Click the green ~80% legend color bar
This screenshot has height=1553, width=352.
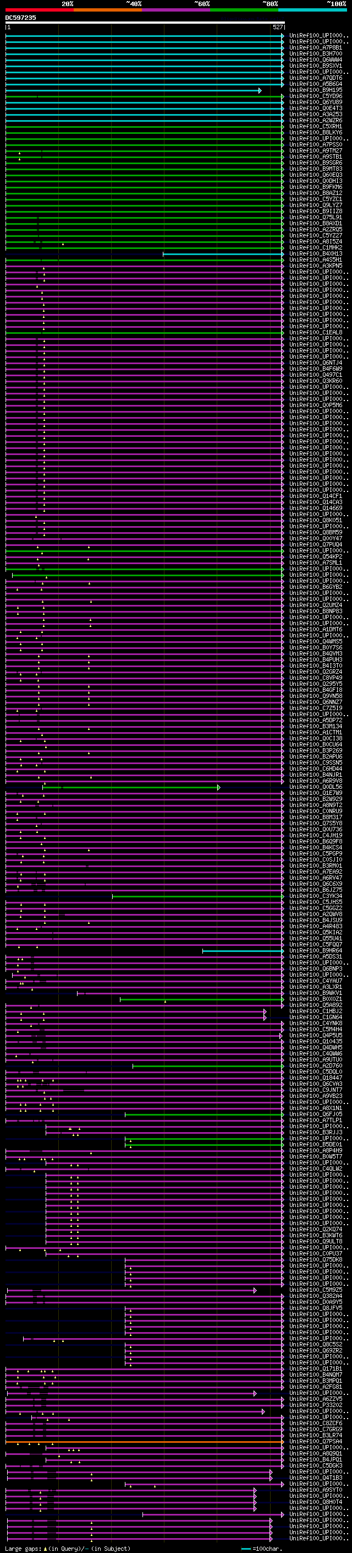click(244, 10)
